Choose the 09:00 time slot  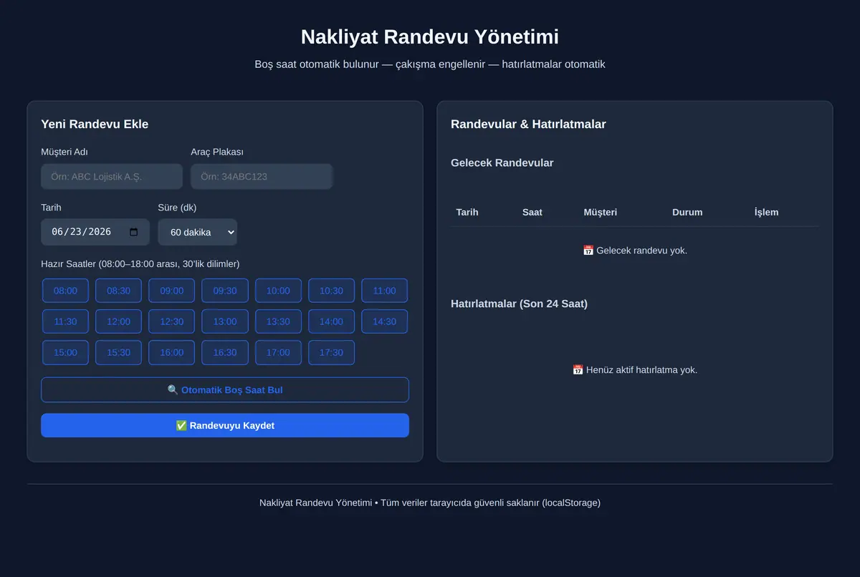171,291
